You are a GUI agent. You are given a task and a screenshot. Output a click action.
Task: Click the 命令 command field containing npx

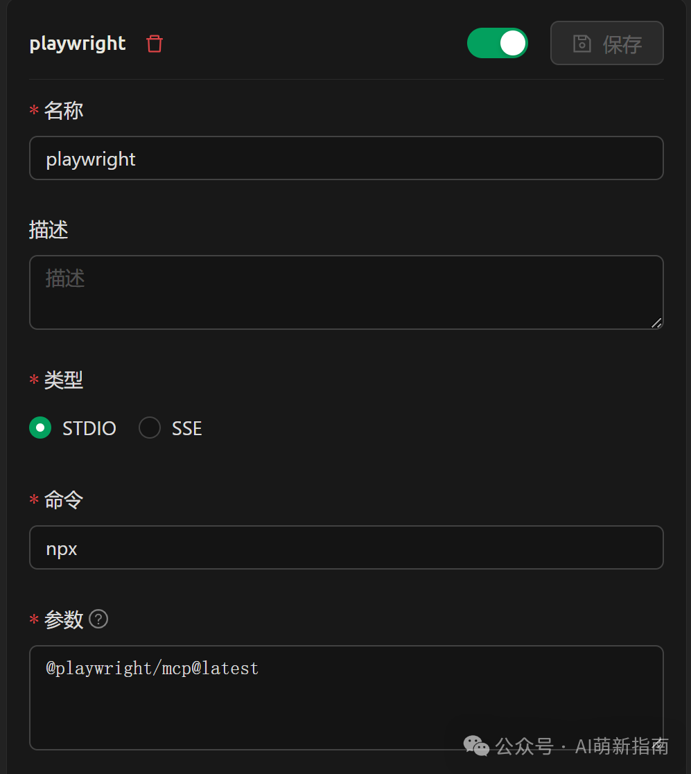coord(346,547)
